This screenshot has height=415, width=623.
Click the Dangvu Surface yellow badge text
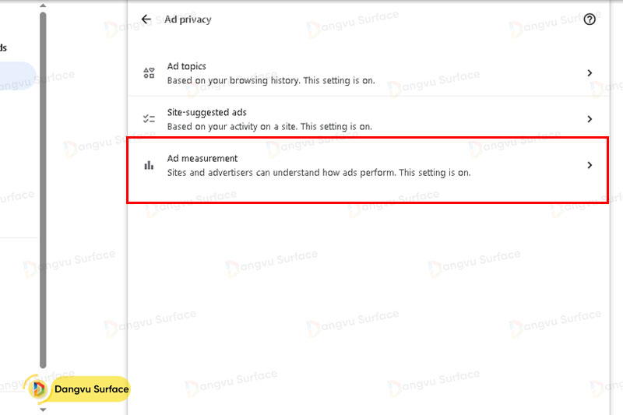tap(91, 389)
